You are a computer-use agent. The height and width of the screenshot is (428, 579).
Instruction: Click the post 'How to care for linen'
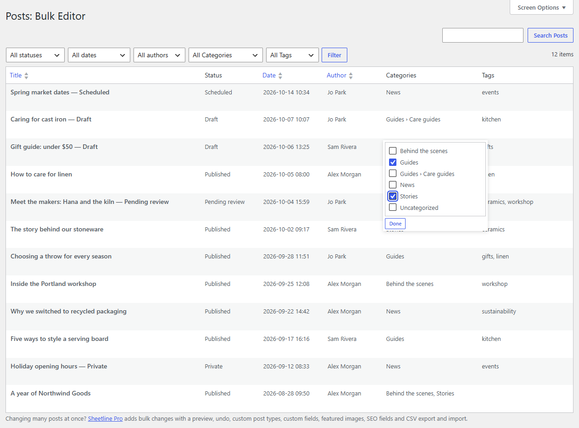[41, 174]
